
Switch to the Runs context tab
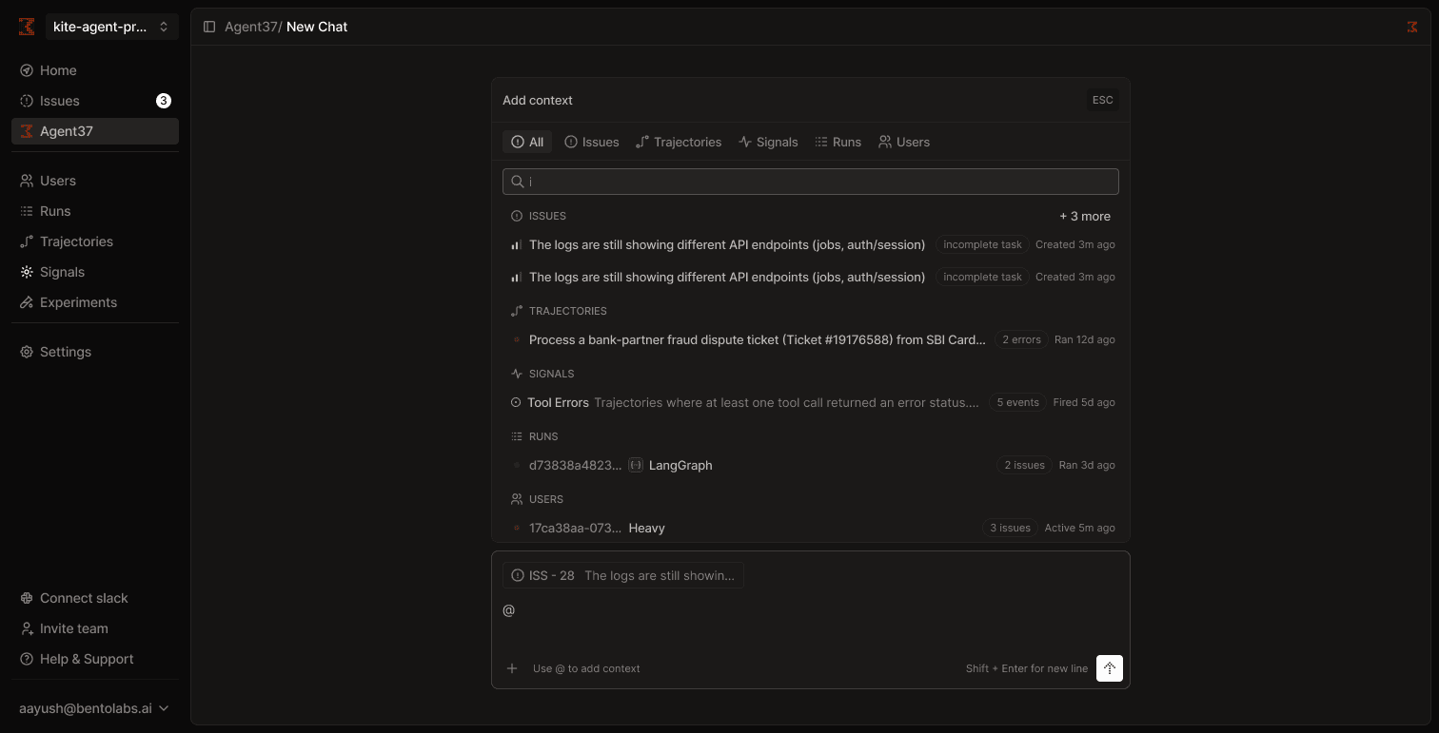click(x=838, y=142)
